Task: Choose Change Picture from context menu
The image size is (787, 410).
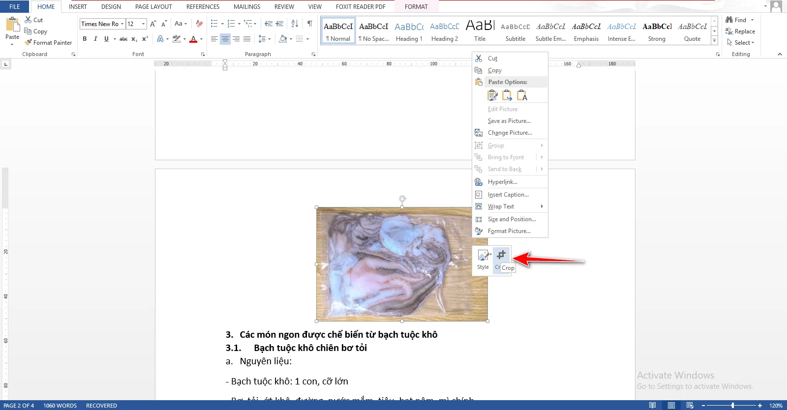Action: click(510, 133)
